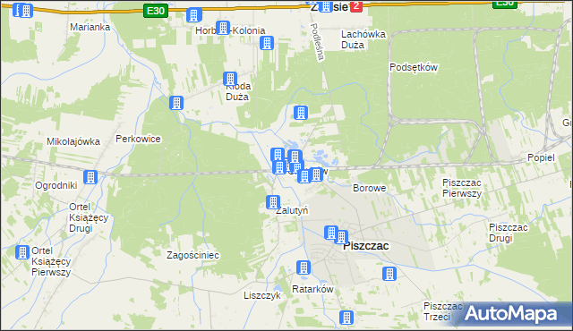Click the E30 road sign badge
This screenshot has width=573, height=331.
(x=156, y=11)
